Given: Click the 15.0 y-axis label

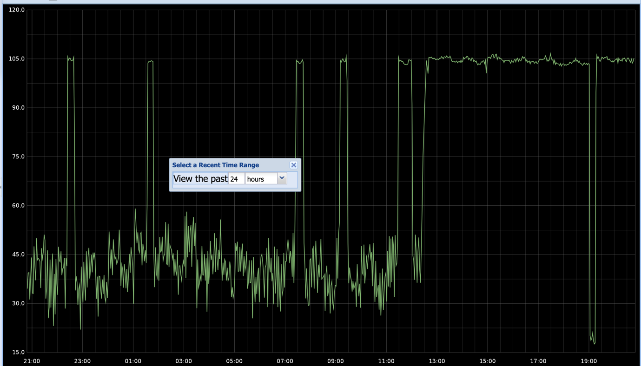Looking at the screenshot, I should coord(18,352).
